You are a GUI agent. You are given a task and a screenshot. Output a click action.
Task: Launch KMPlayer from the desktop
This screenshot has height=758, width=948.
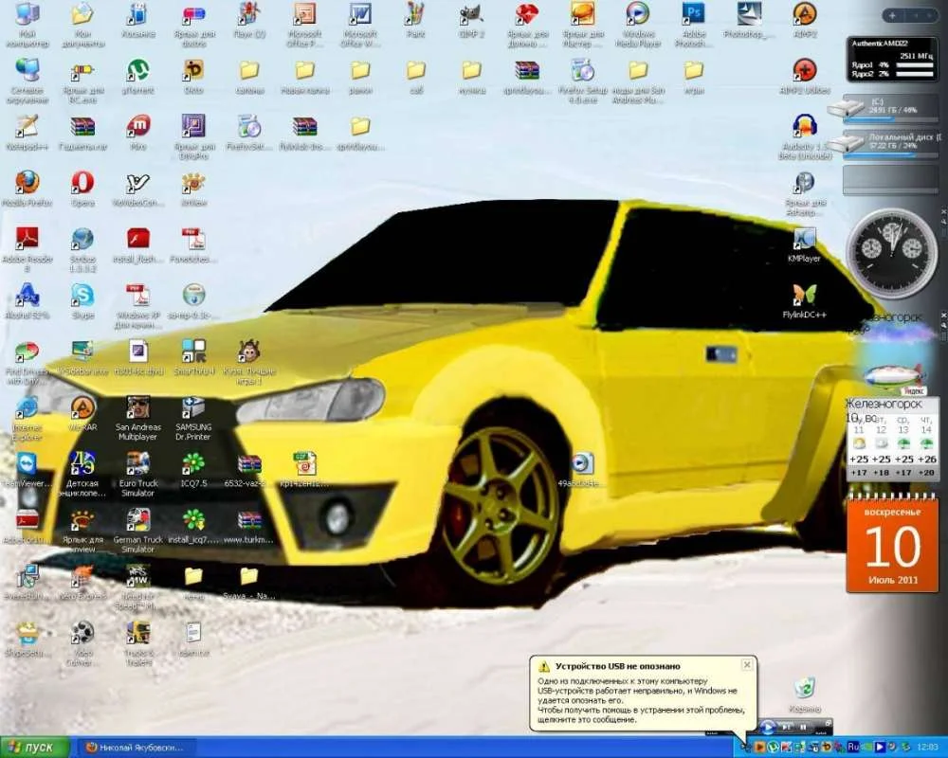point(804,240)
